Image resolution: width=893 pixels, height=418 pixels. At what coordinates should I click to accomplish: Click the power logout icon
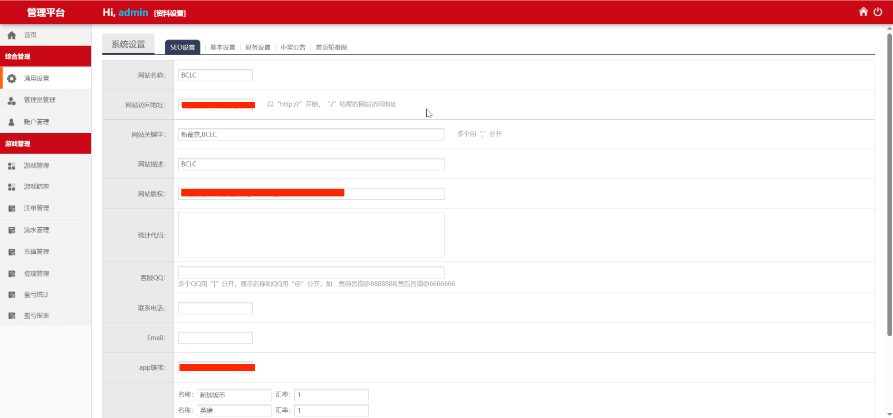point(878,12)
